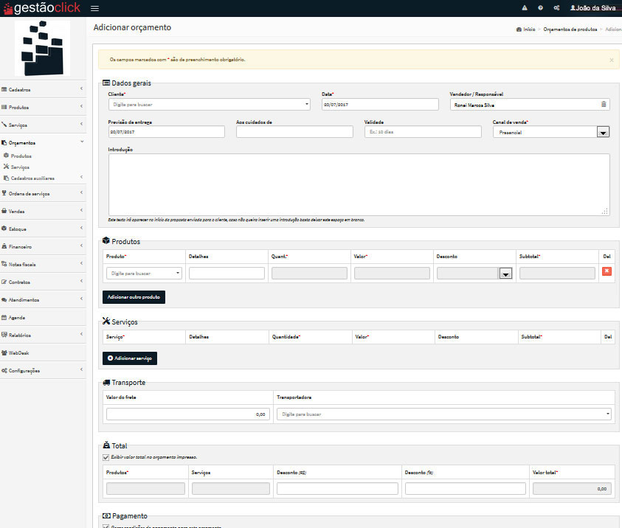The height and width of the screenshot is (528, 622).
Task: Click the company logo thumbnail in sidebar
Action: tap(42, 47)
